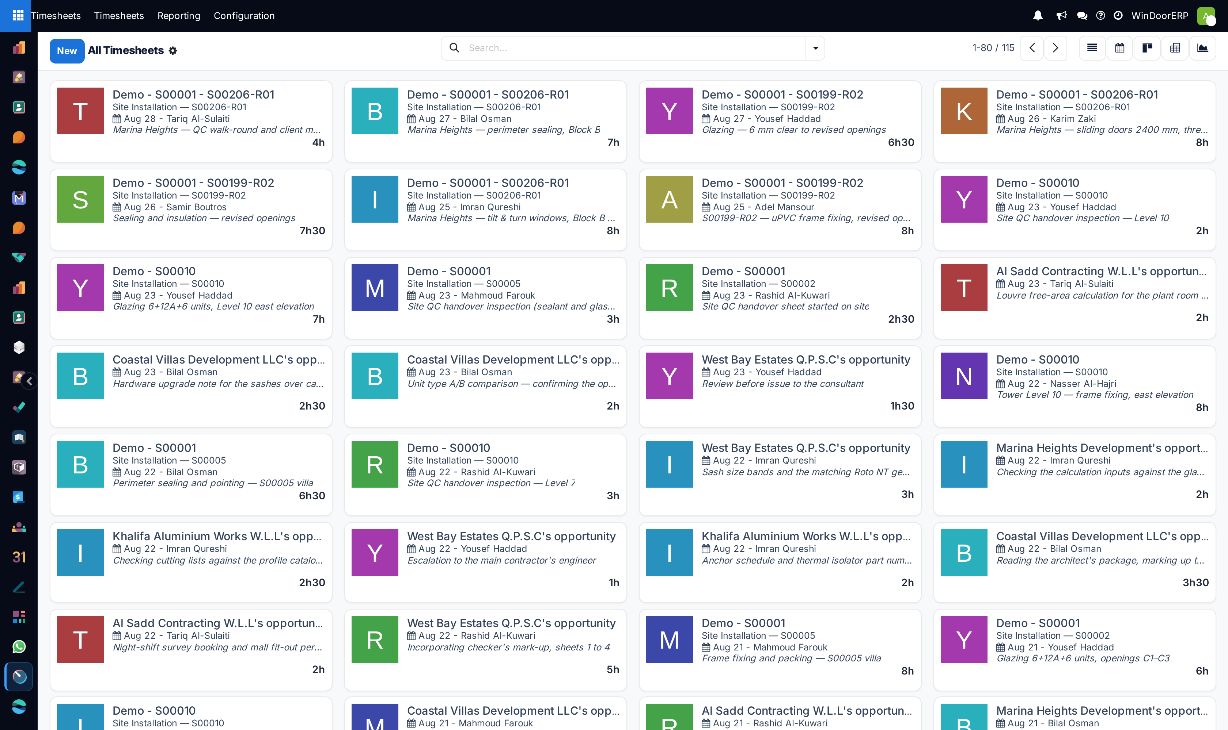The width and height of the screenshot is (1228, 730).
Task: Open the checkmark project app in the sidebar
Action: click(19, 407)
